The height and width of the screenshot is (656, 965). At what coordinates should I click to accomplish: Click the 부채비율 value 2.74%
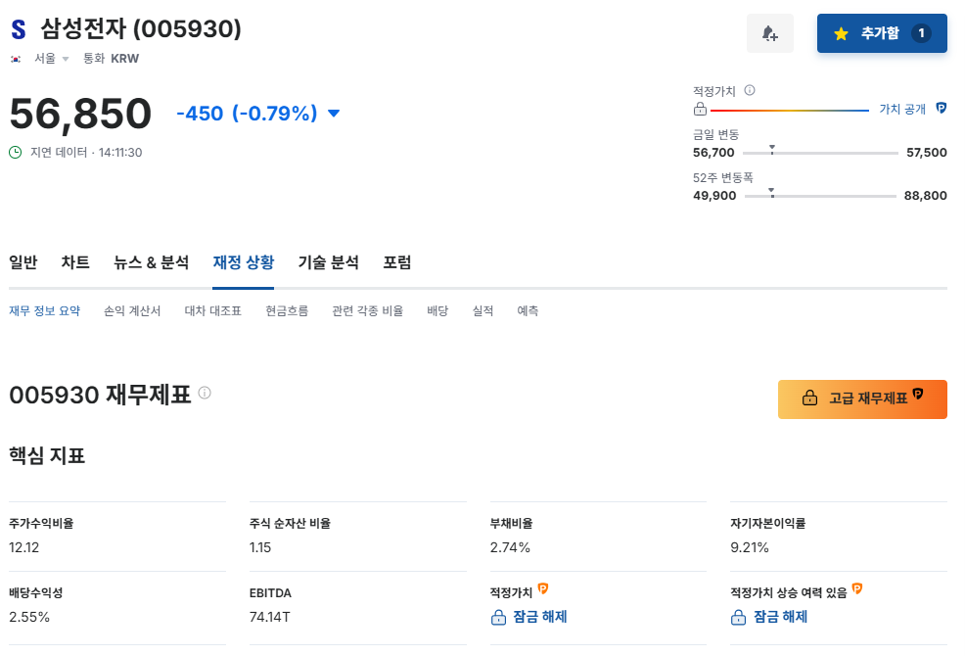click(x=510, y=547)
